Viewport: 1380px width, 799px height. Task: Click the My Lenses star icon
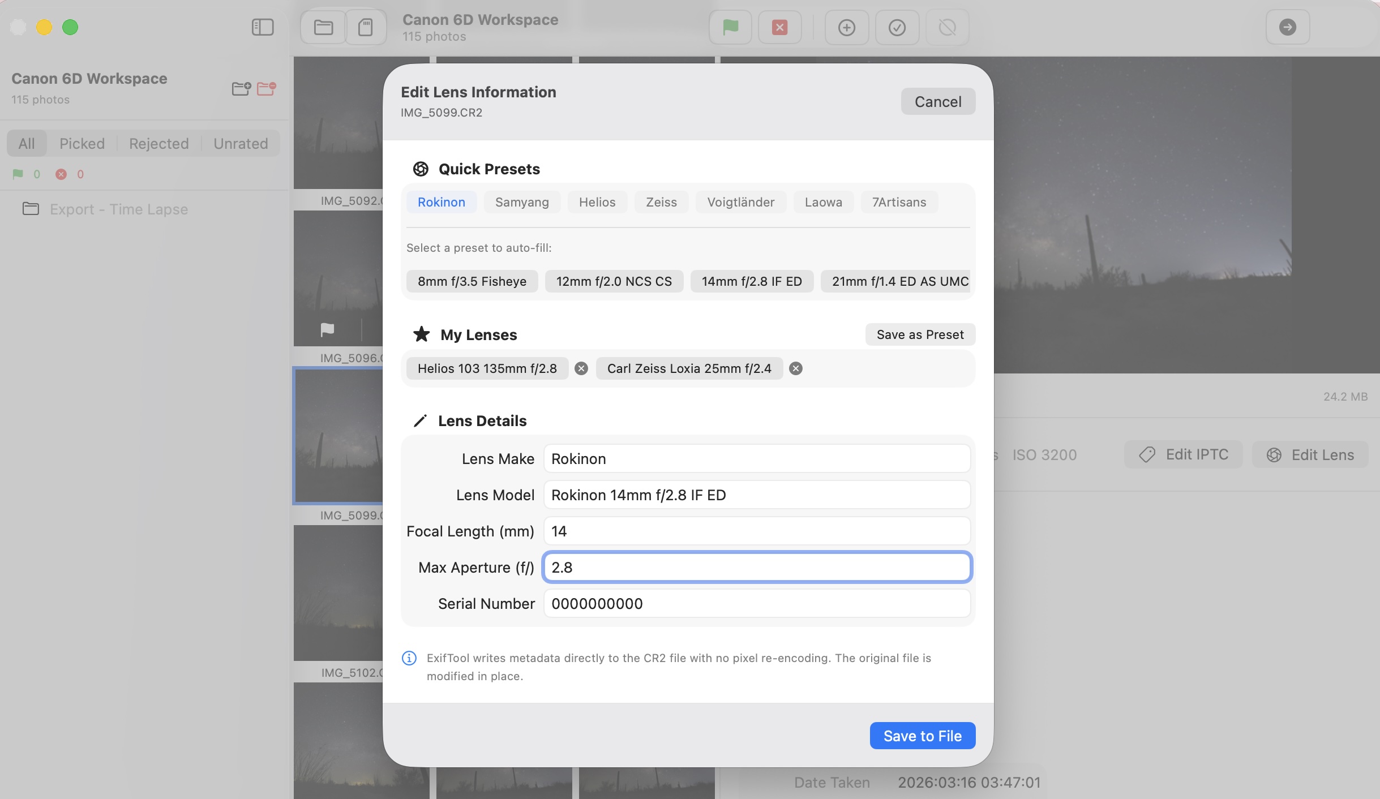[421, 334]
